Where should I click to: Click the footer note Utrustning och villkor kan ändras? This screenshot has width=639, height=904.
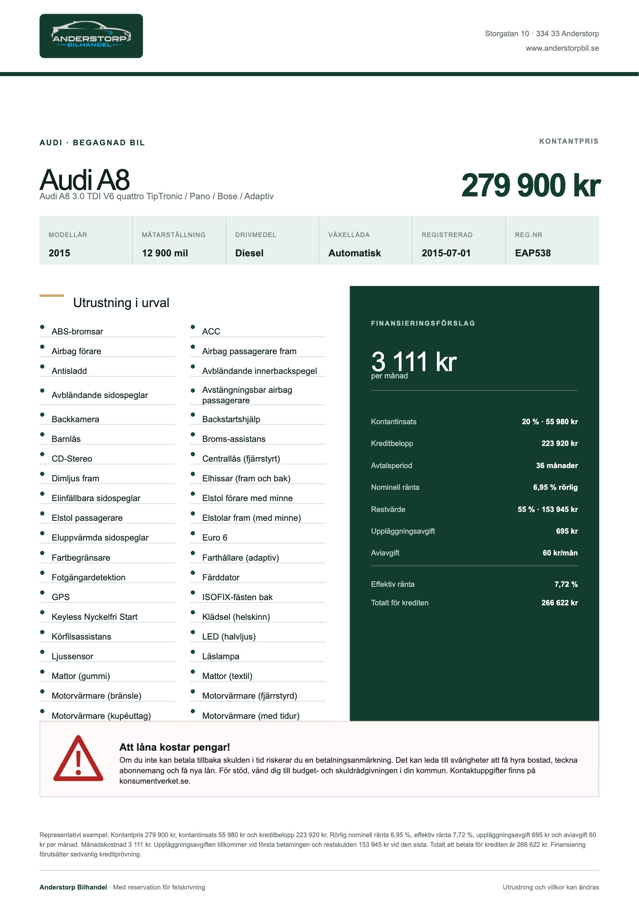(x=551, y=887)
